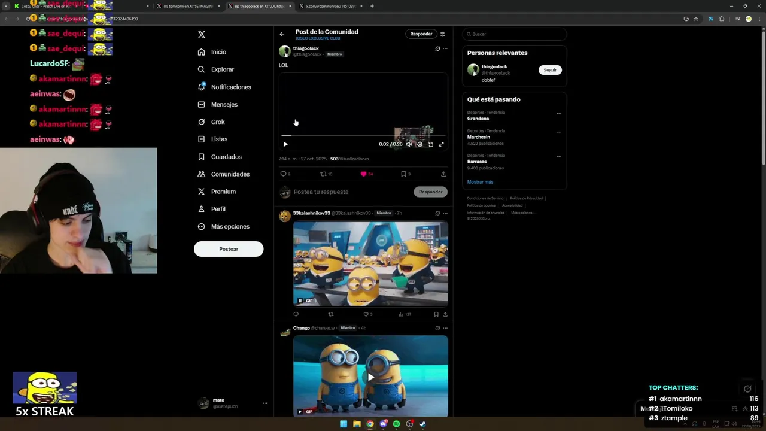Open Grondona trend options dots
Image resolution: width=766 pixels, height=431 pixels.
(559, 114)
